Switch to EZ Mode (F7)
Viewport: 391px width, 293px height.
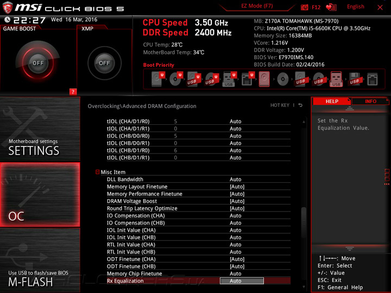[x=257, y=6]
